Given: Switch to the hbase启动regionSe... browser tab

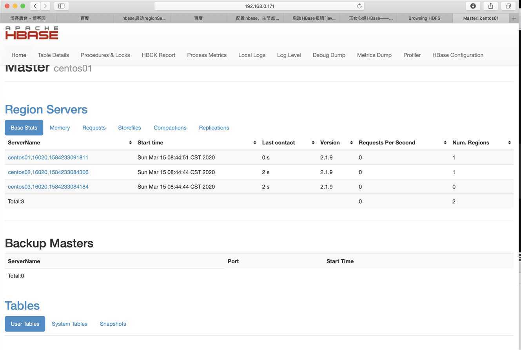Looking at the screenshot, I should pyautogui.click(x=142, y=18).
